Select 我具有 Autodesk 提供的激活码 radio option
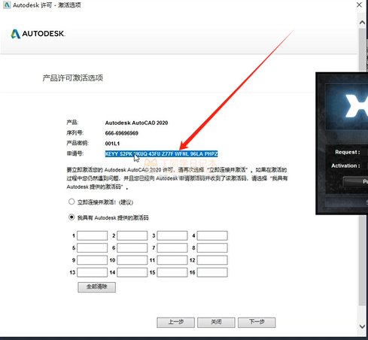368x340 pixels. click(x=71, y=217)
